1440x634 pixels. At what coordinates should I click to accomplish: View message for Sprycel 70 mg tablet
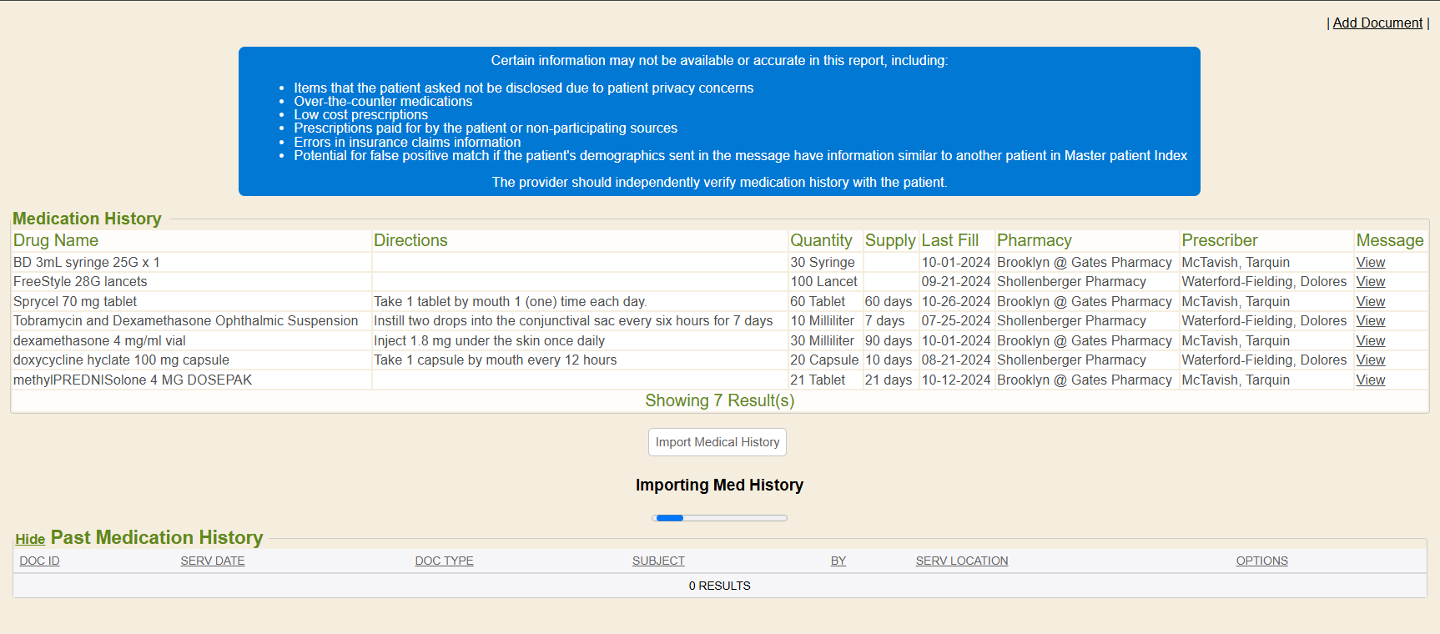coord(1370,302)
